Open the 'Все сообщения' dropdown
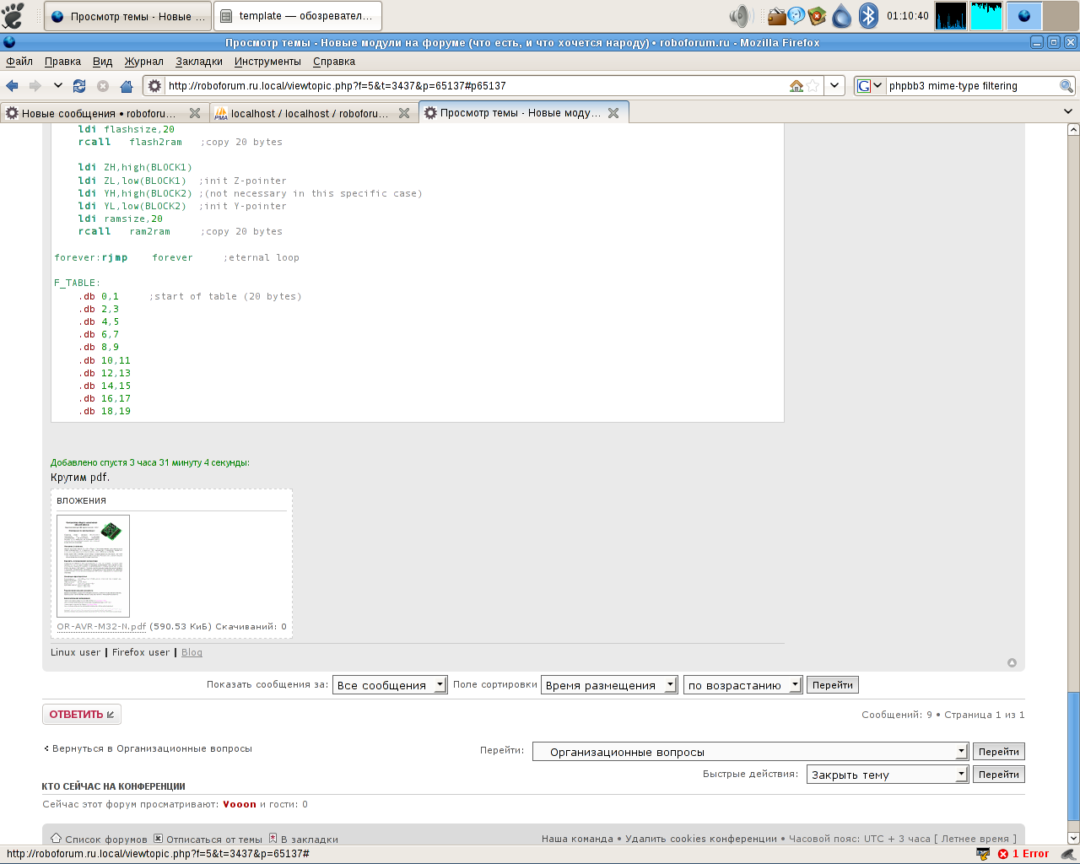Viewport: 1080px width, 864px height. (x=389, y=685)
